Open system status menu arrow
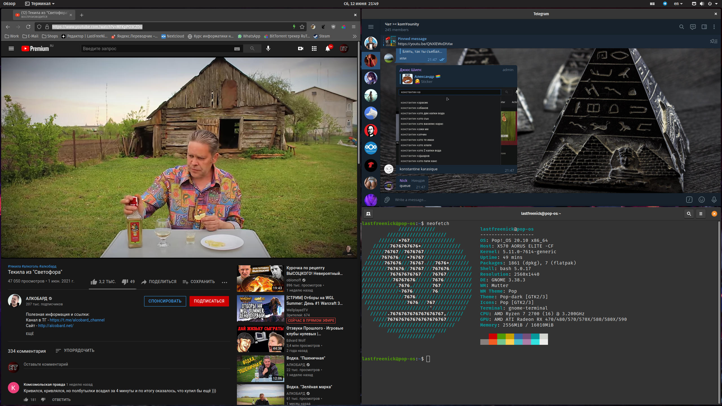The height and width of the screenshot is (406, 722). tap(716, 4)
